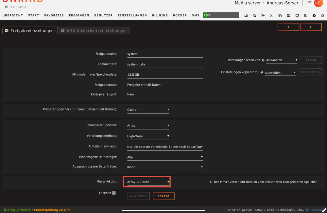Viewport: 327px width, 213px height.
Task: Open the terminal command prompt icon
Action: pos(271,16)
